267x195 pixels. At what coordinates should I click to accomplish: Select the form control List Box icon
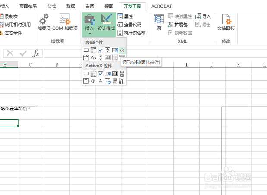(x=115, y=50)
